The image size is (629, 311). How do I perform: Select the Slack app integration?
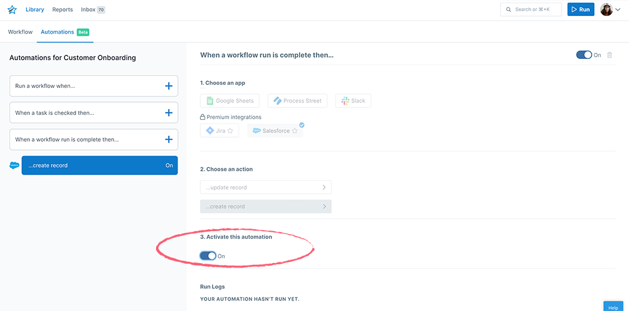pos(353,101)
